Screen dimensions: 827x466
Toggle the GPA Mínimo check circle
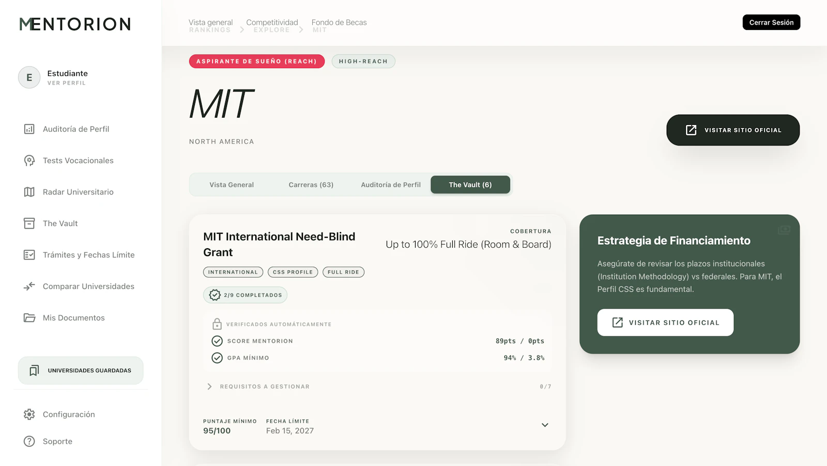coord(217,358)
